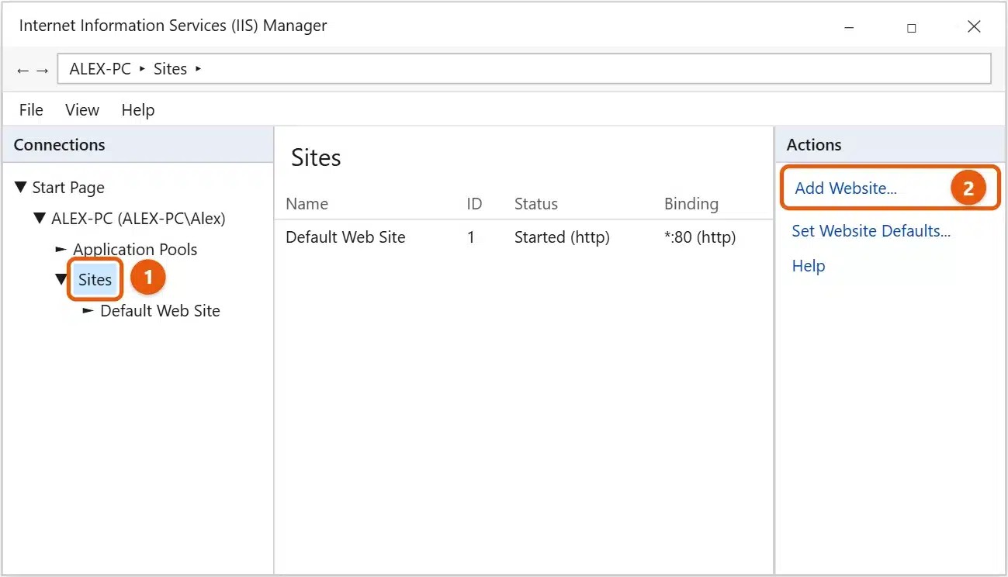1008x577 pixels.
Task: Go back with the left arrow
Action: 23,70
